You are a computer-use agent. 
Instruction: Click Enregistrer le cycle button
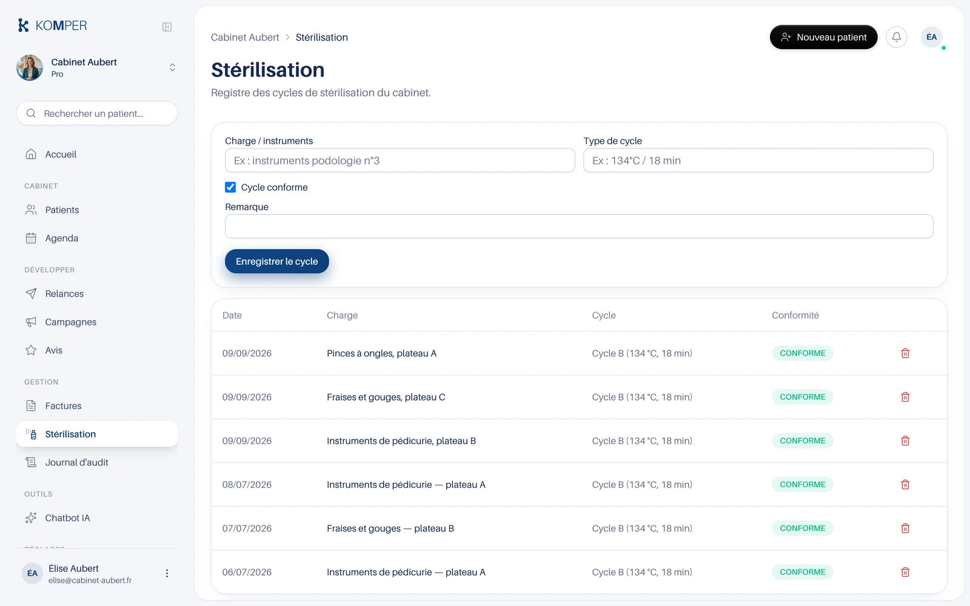point(276,261)
